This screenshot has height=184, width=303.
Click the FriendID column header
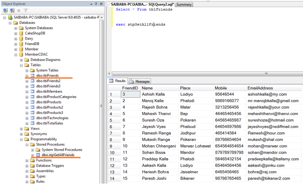click(129, 88)
